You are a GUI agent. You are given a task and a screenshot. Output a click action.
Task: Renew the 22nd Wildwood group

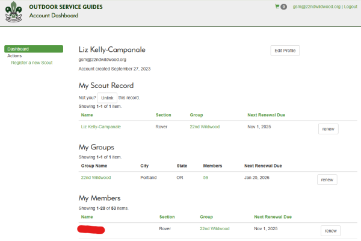coord(327,180)
